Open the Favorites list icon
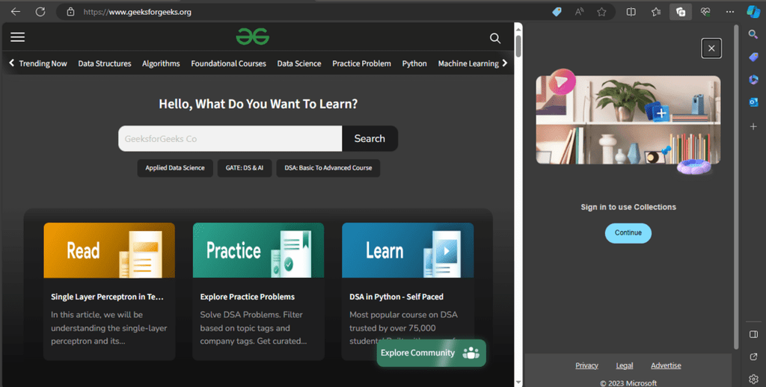Screen dimensions: 766x387 pyautogui.click(x=656, y=12)
